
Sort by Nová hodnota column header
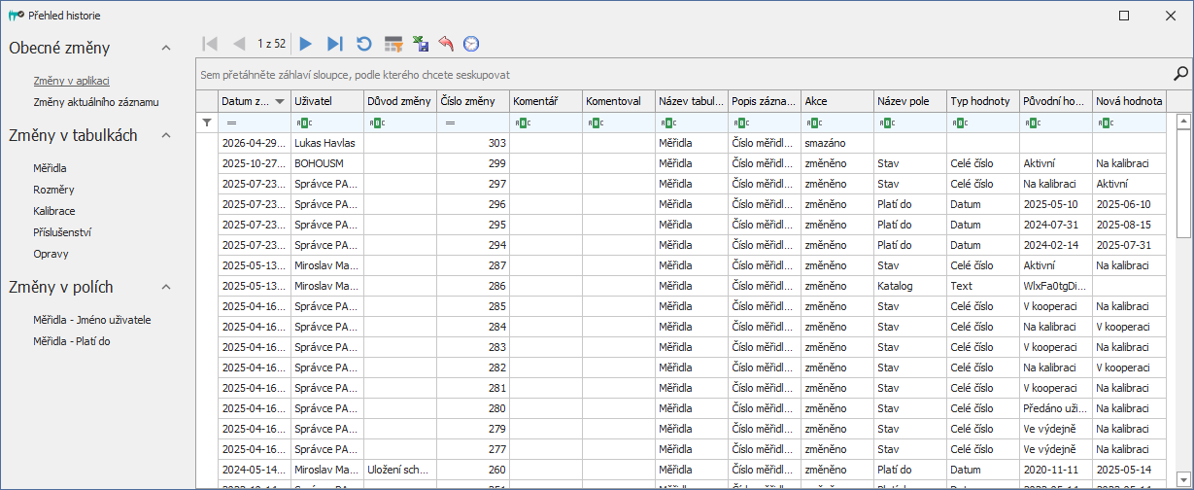click(1129, 101)
